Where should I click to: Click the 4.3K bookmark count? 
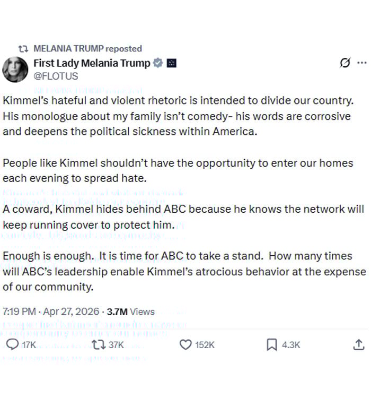click(291, 345)
